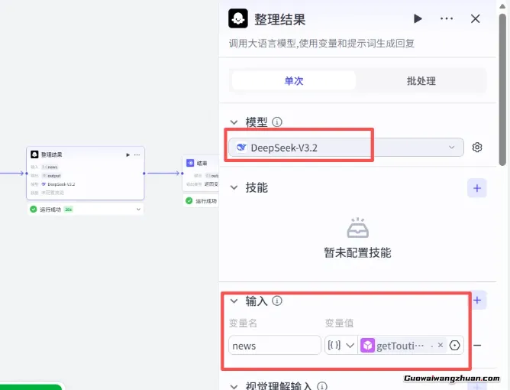Image resolution: width=510 pixels, height=390 pixels.
Task: Select the 整理结果 node title on canvas
Action: point(51,154)
